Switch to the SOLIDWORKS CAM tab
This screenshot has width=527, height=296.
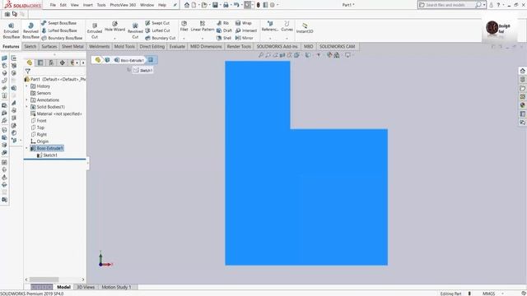(337, 47)
